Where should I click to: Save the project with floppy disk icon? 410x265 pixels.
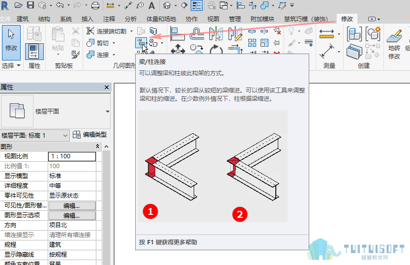coord(30,5)
